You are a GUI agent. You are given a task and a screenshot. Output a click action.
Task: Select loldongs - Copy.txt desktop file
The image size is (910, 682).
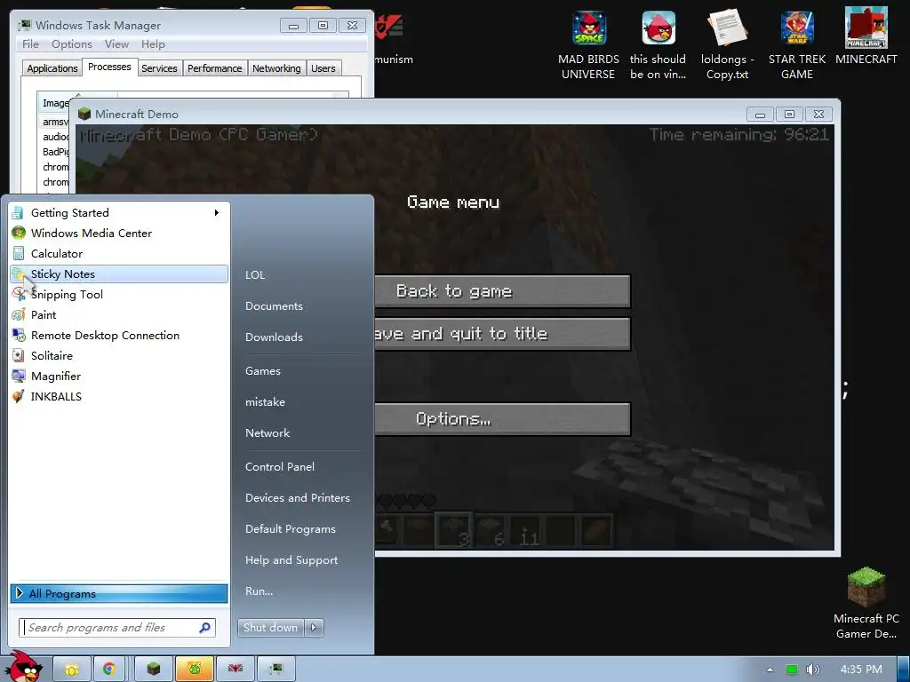(727, 45)
